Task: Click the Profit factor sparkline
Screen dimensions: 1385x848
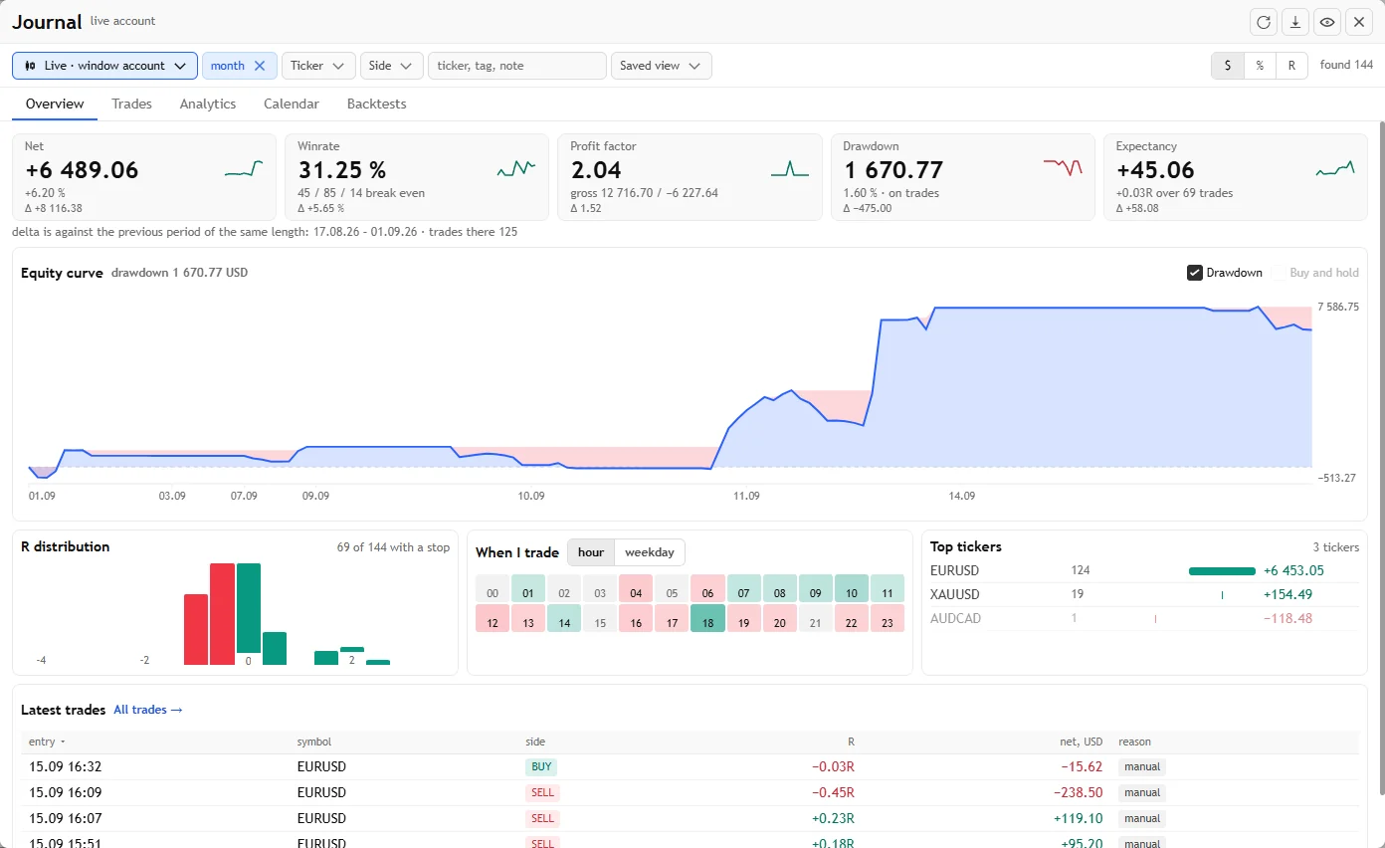Action: pos(790,169)
